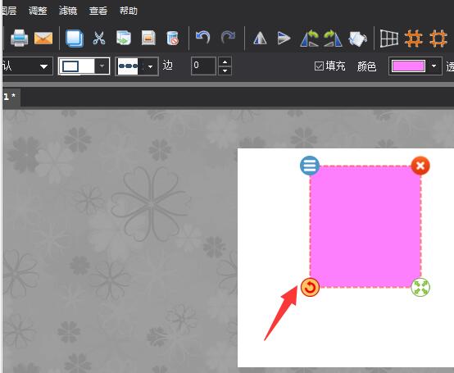Screen dimensions: 454x373
Task: Click the redo arrow icon
Action: [x=228, y=38]
